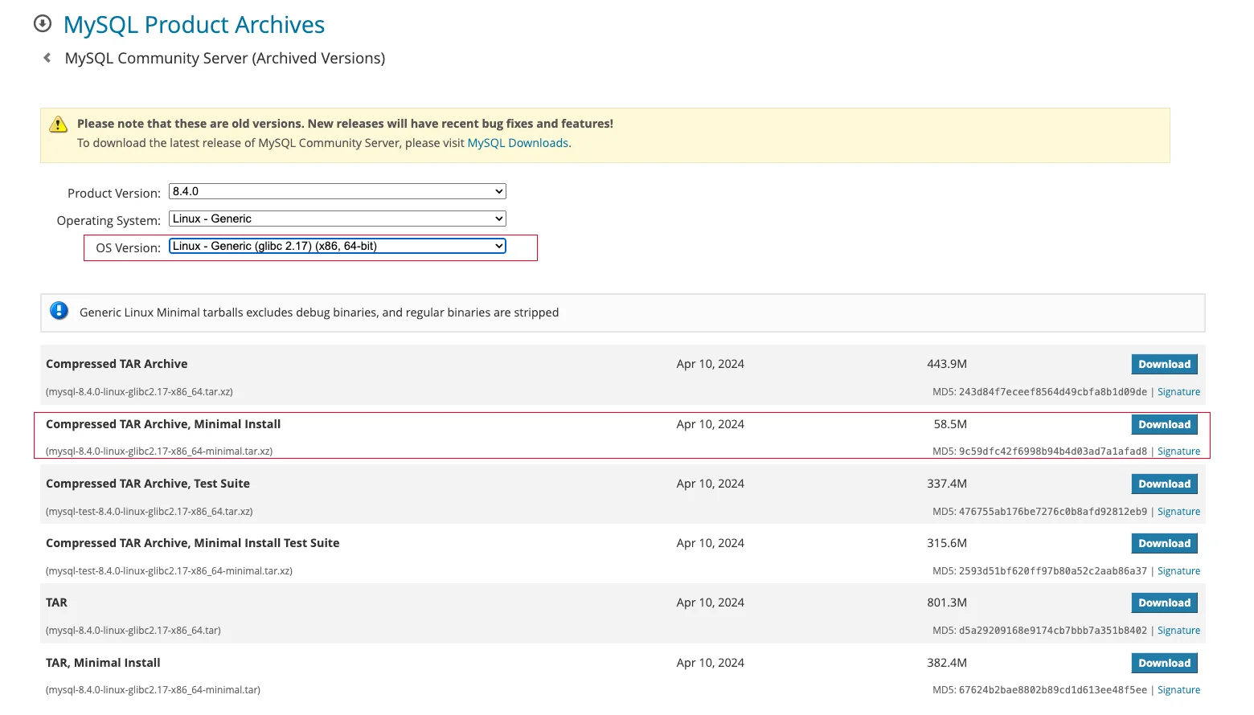Download the Compressed TAR Archive 443.9M
1254x715 pixels.
coord(1164,364)
